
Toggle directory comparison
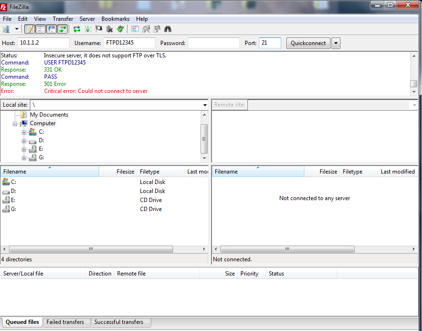pyautogui.click(x=146, y=29)
